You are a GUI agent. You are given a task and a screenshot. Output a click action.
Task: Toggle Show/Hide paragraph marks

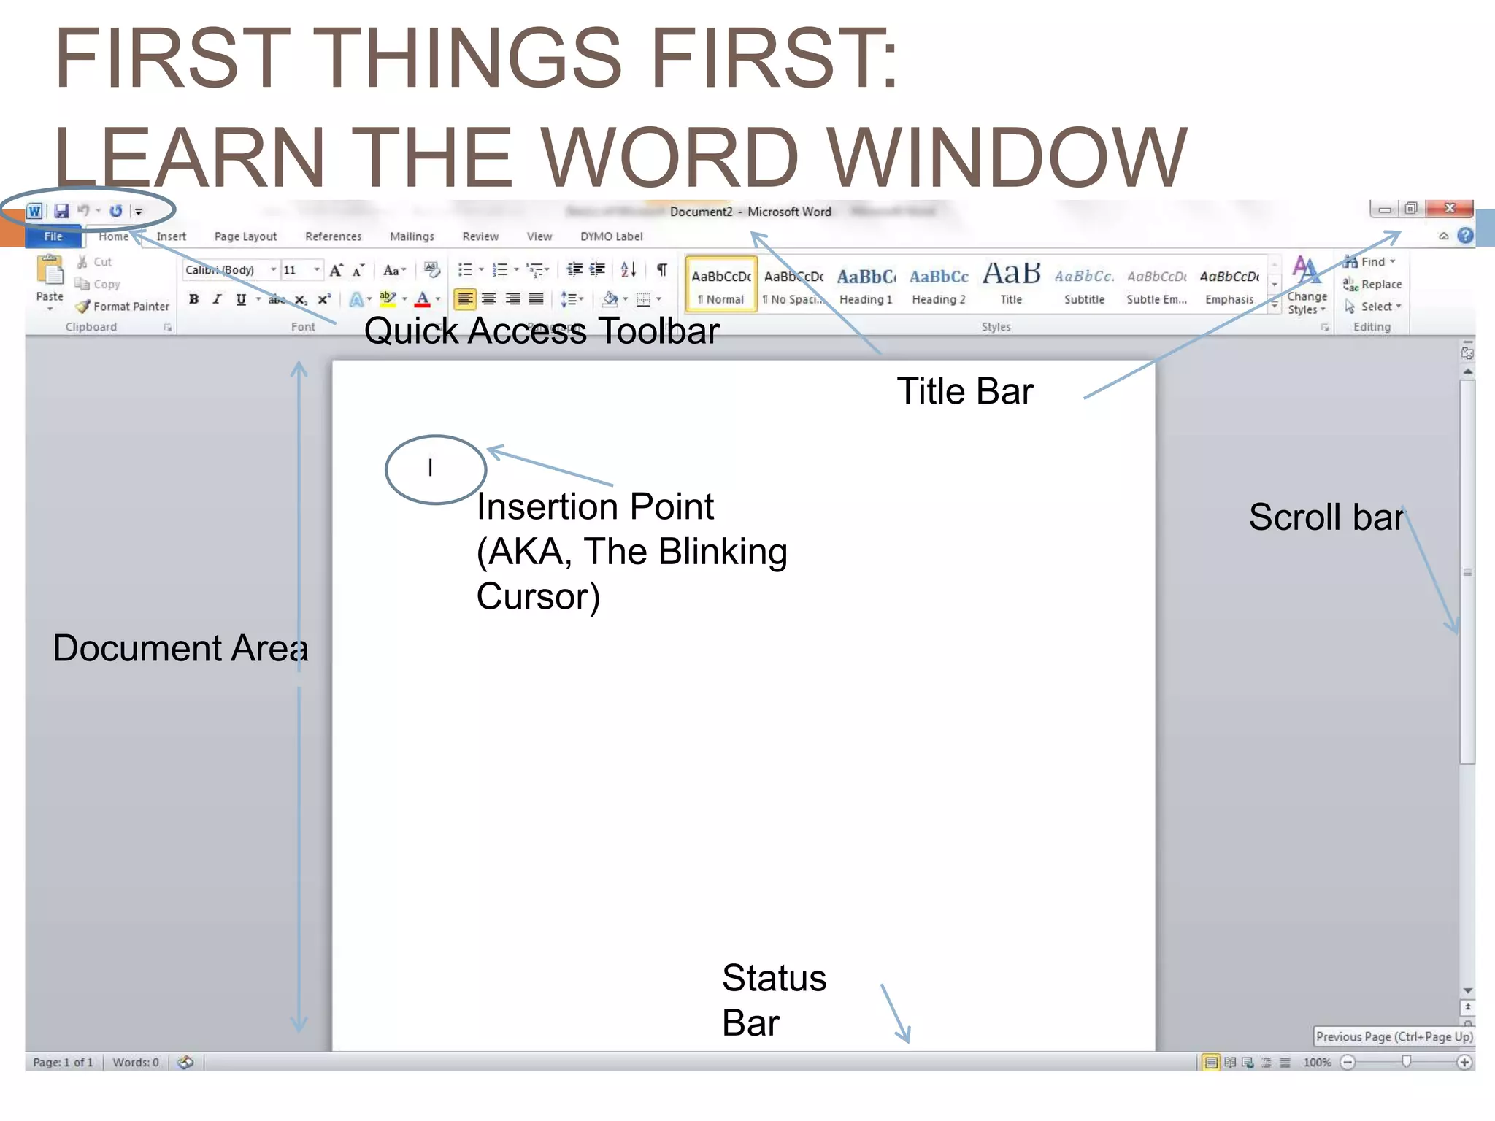(662, 270)
